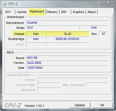Click the Motherboard group heading
The image size is (116, 111).
pos(16,17)
